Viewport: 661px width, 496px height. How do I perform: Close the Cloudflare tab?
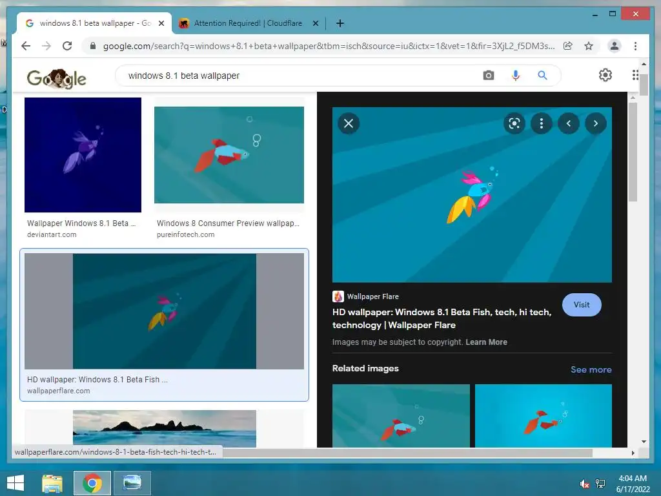point(315,23)
